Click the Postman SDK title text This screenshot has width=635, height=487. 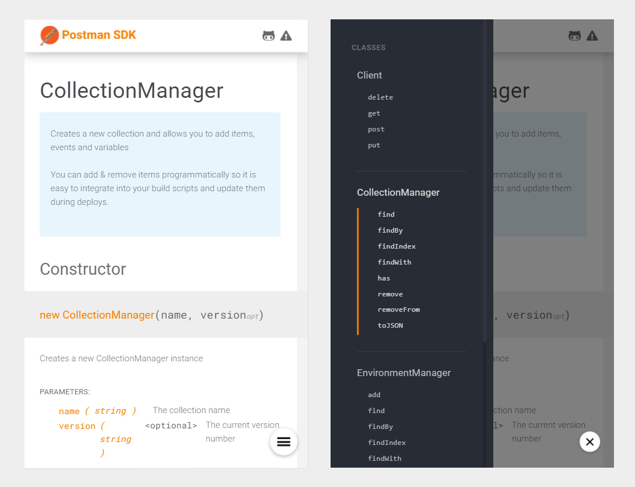coord(99,35)
